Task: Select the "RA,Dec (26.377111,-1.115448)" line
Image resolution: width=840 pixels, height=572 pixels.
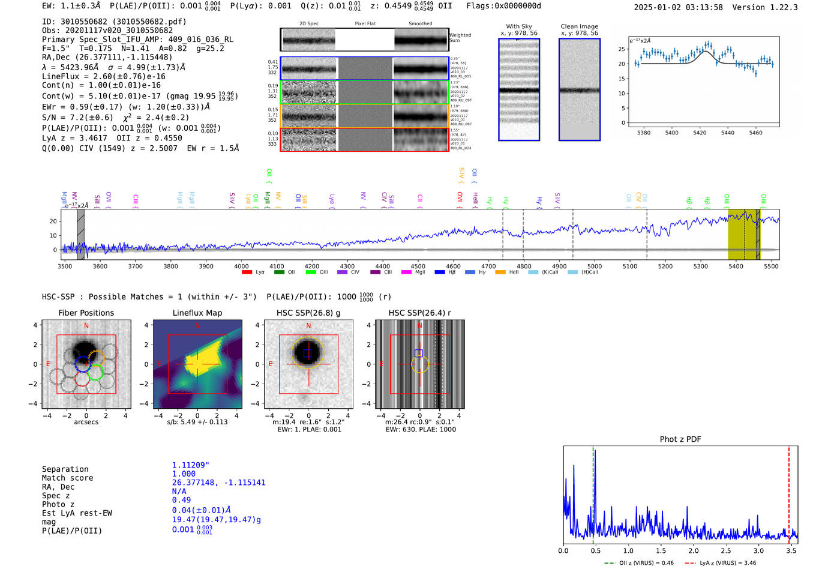Action: pyautogui.click(x=107, y=58)
